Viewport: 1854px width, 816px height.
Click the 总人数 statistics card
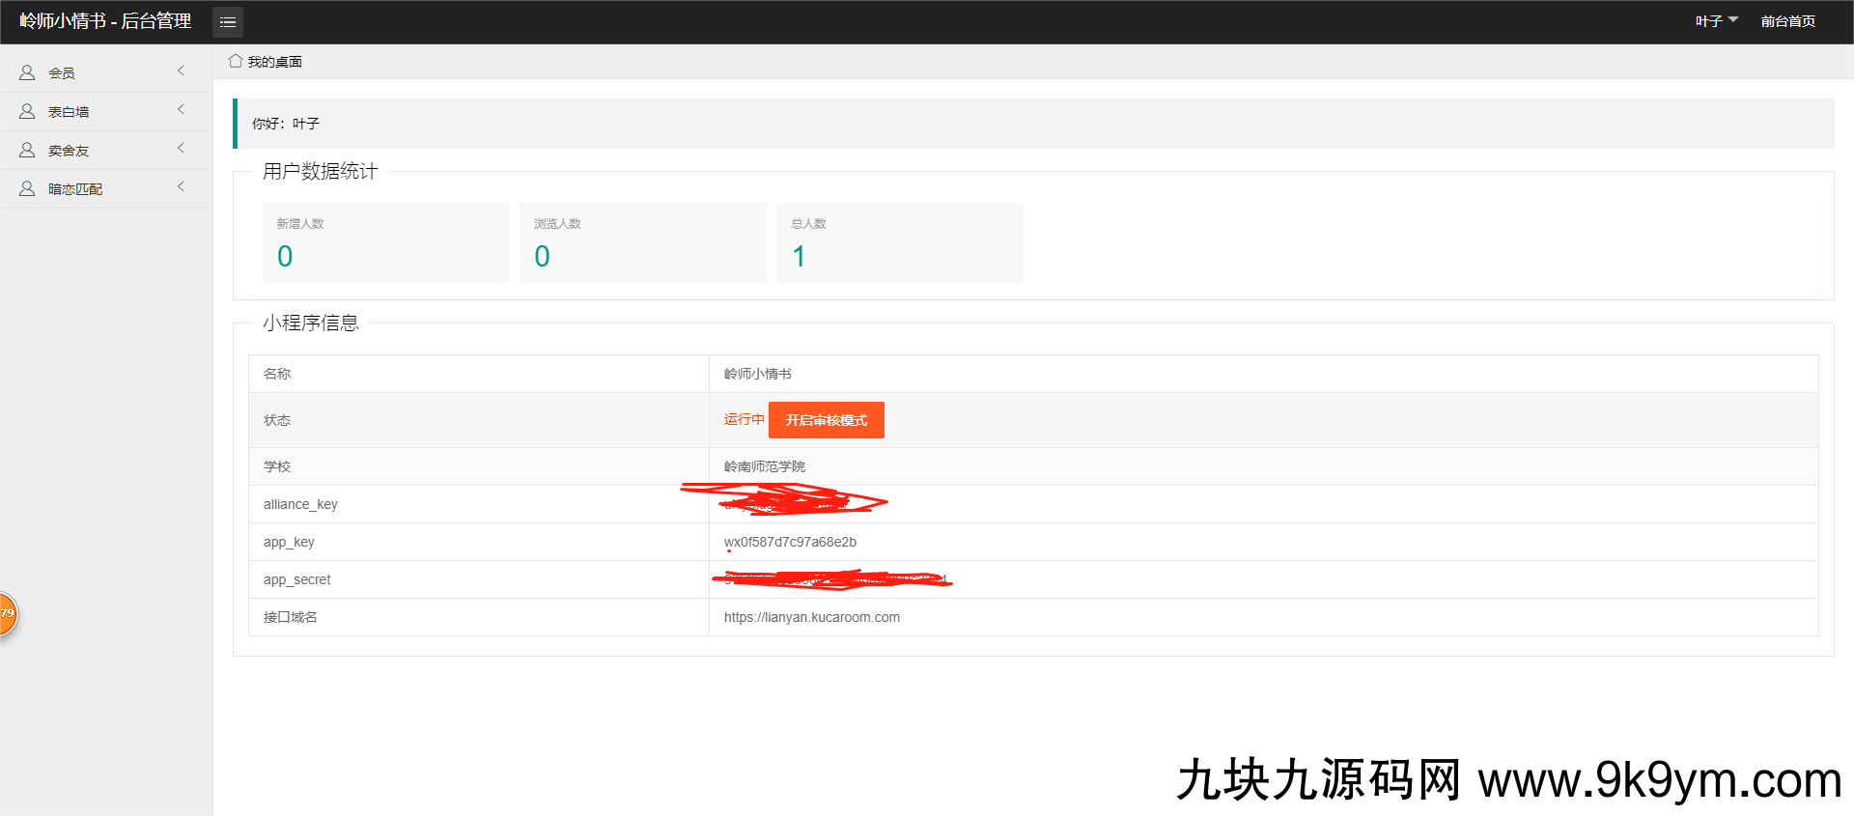coord(899,242)
